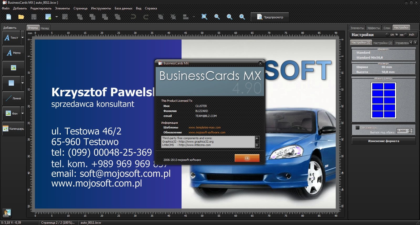The height and width of the screenshot is (225, 420).
Task: Open the Добавить menu
Action: coord(20,8)
